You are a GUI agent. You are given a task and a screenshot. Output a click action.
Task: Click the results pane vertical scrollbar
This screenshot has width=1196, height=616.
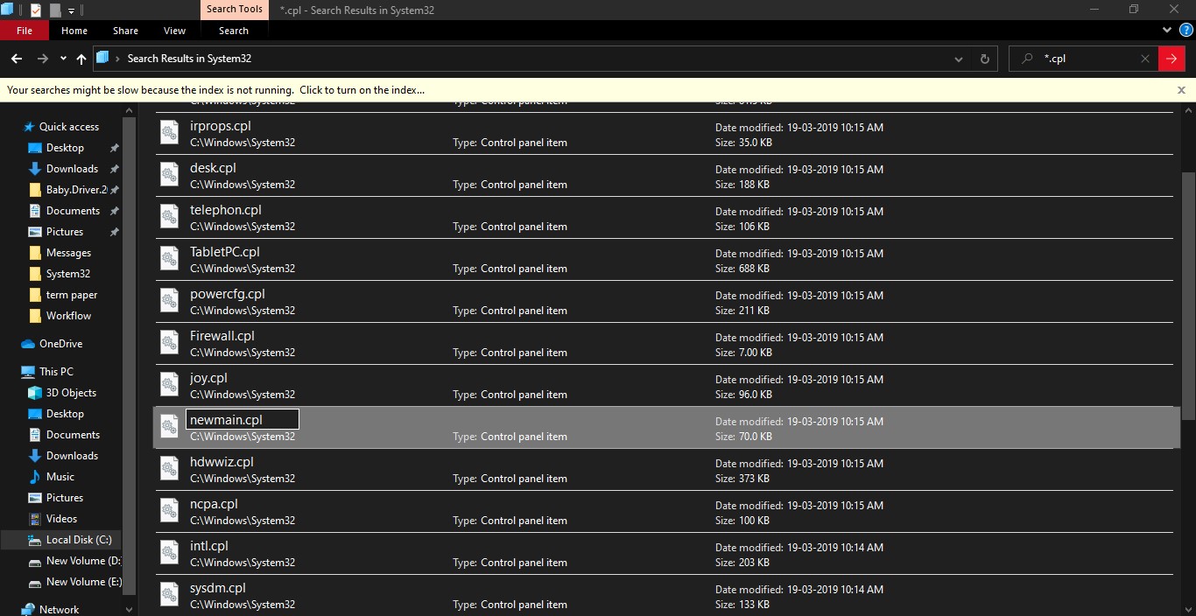coord(1187,297)
